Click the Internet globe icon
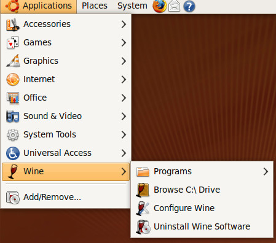 [13, 79]
